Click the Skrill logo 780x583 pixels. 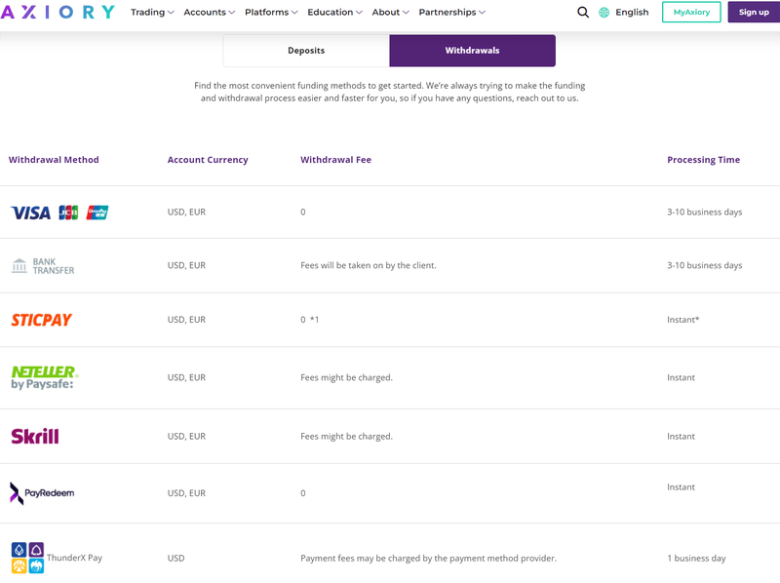35,436
